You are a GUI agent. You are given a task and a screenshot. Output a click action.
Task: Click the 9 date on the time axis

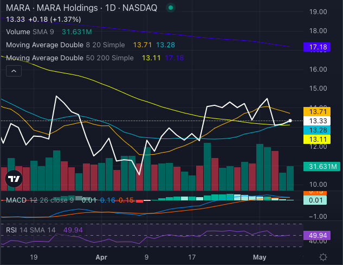pos(146,257)
